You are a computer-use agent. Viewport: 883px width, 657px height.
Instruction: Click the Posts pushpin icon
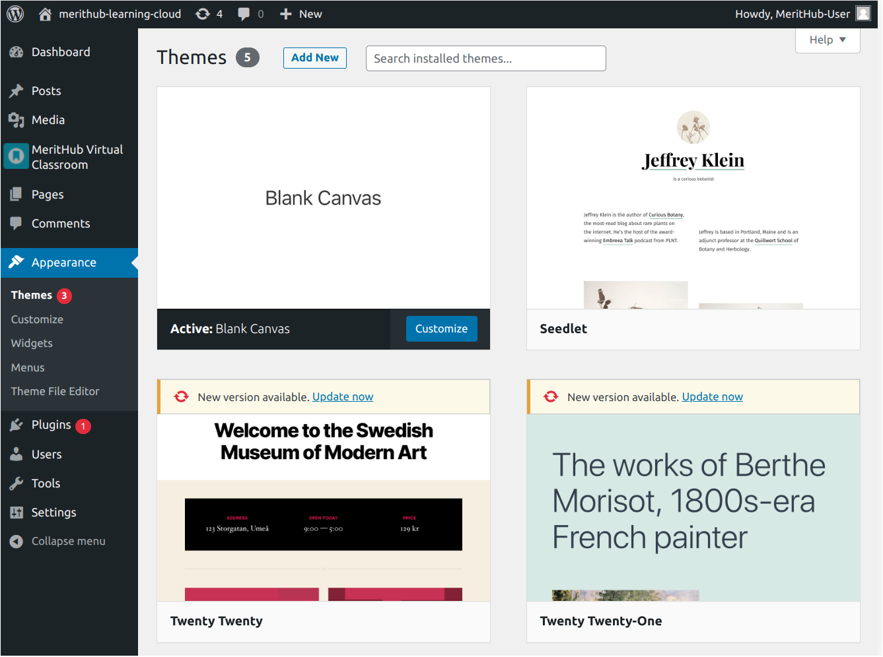[17, 91]
